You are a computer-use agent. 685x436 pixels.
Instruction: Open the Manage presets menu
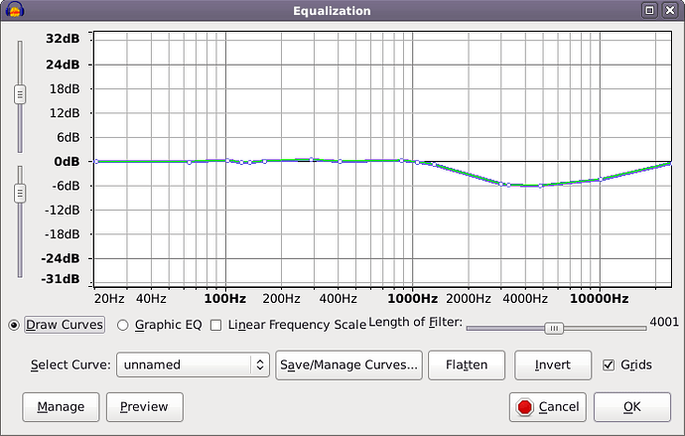60,406
